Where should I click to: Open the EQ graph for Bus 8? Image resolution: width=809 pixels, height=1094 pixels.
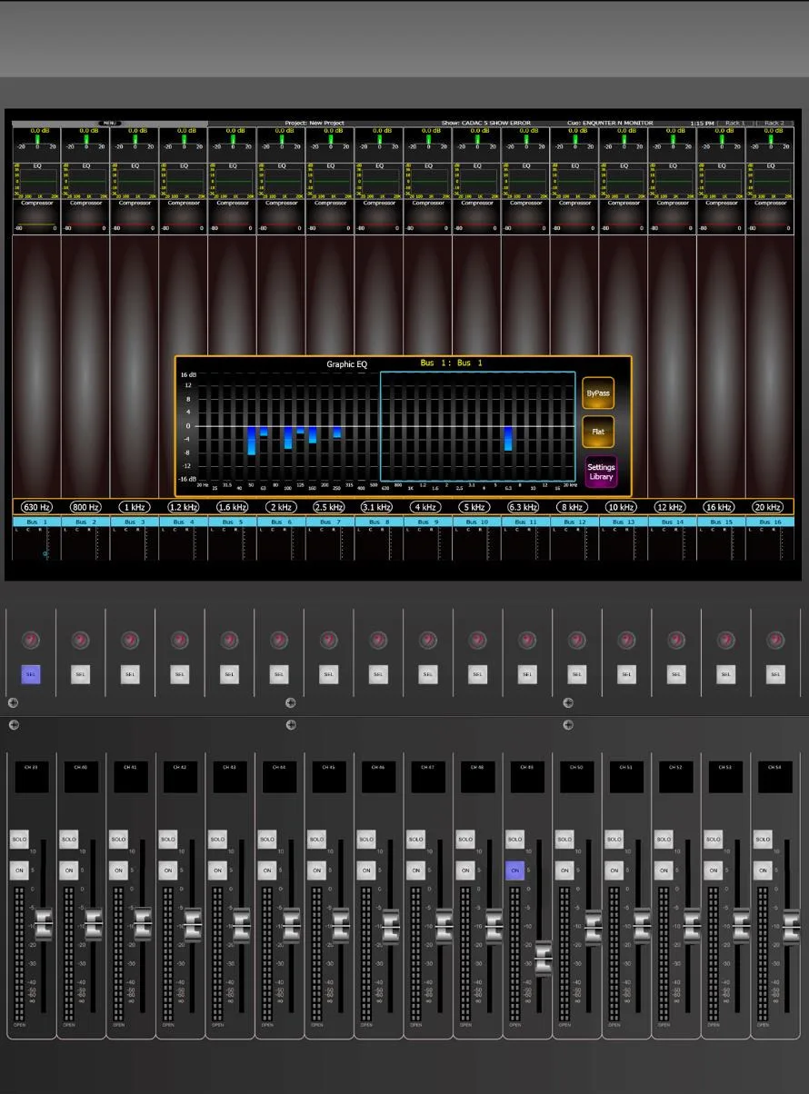pyautogui.click(x=379, y=181)
